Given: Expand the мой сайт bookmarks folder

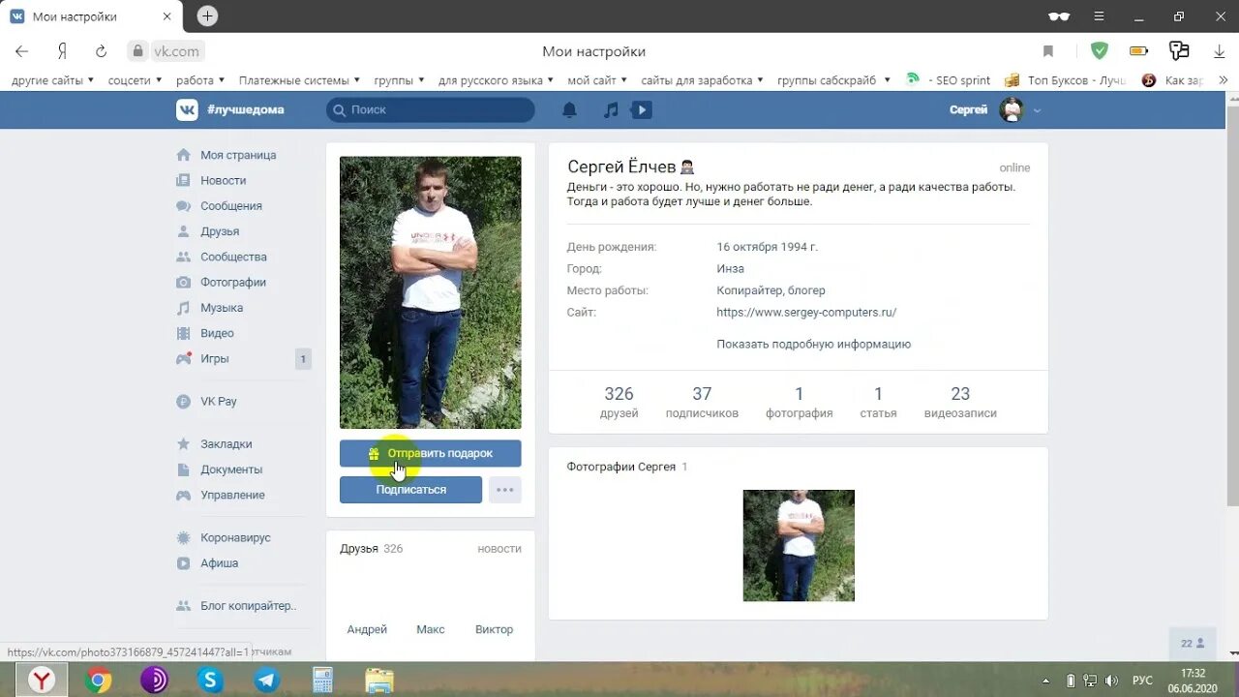Looking at the screenshot, I should (x=597, y=80).
